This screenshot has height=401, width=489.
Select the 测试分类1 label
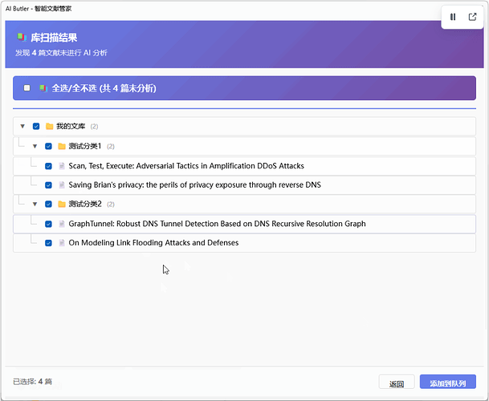click(x=85, y=146)
